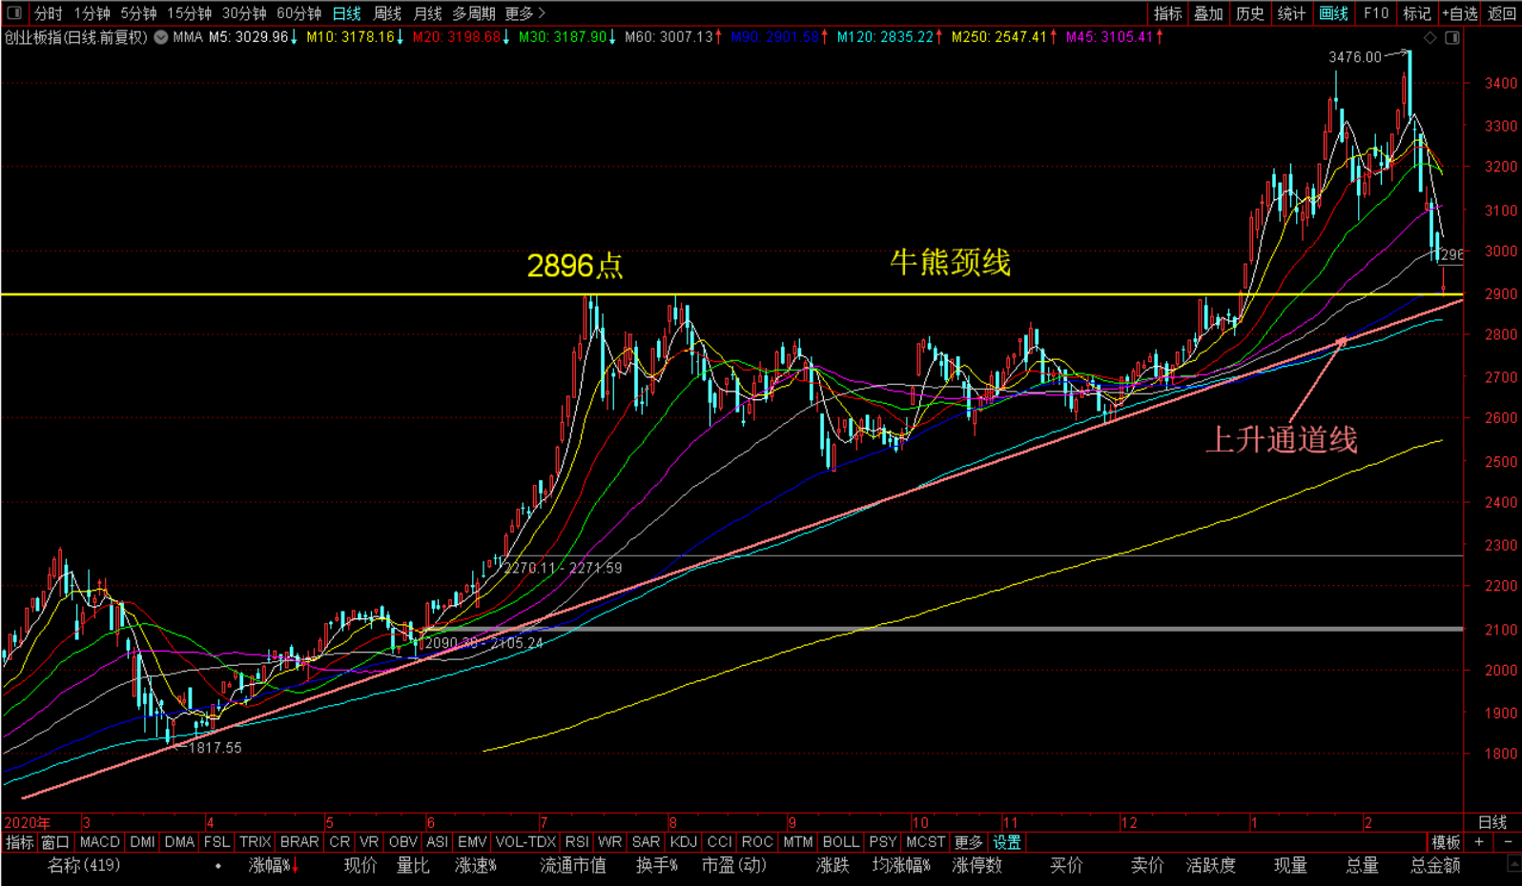
Task: Switch to 月线 monthly chart
Action: click(x=428, y=13)
